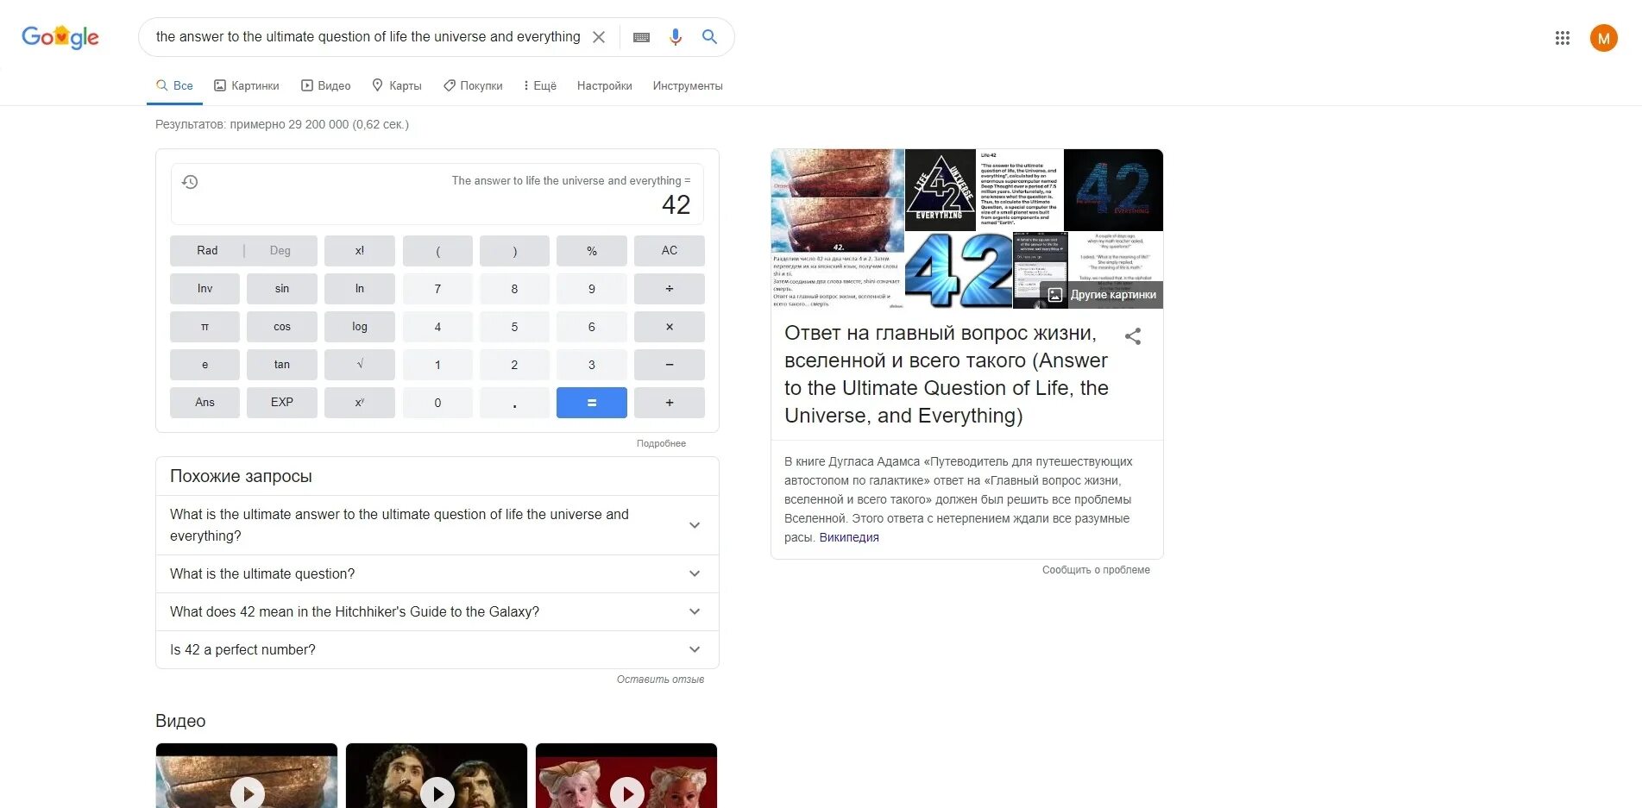The width and height of the screenshot is (1642, 808).
Task: Click the factorial x! key
Action: (360, 251)
